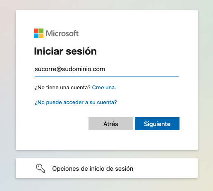
Task: Click the red square of Microsoft logo
Action: (x=36, y=31)
